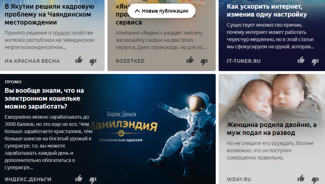Open Женщина родила двойню headline

click(x=272, y=129)
